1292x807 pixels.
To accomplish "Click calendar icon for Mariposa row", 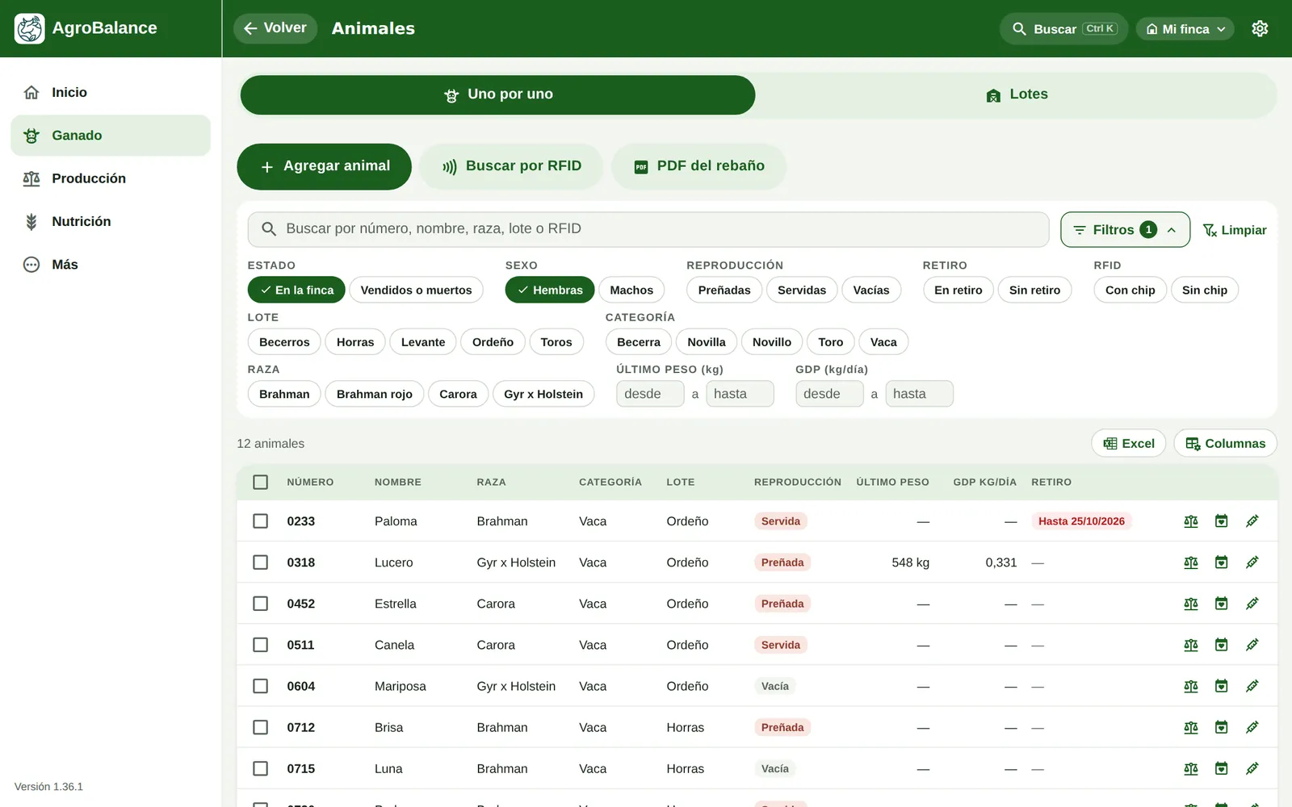I will click(1222, 686).
